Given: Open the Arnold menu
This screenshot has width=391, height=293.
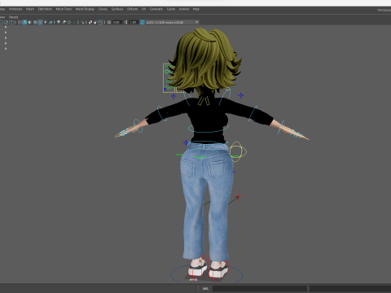Looking at the screenshot, I should (184, 9).
